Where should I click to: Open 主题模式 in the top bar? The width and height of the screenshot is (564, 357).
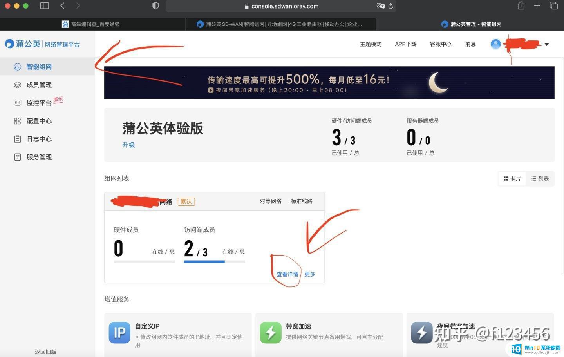pos(371,44)
